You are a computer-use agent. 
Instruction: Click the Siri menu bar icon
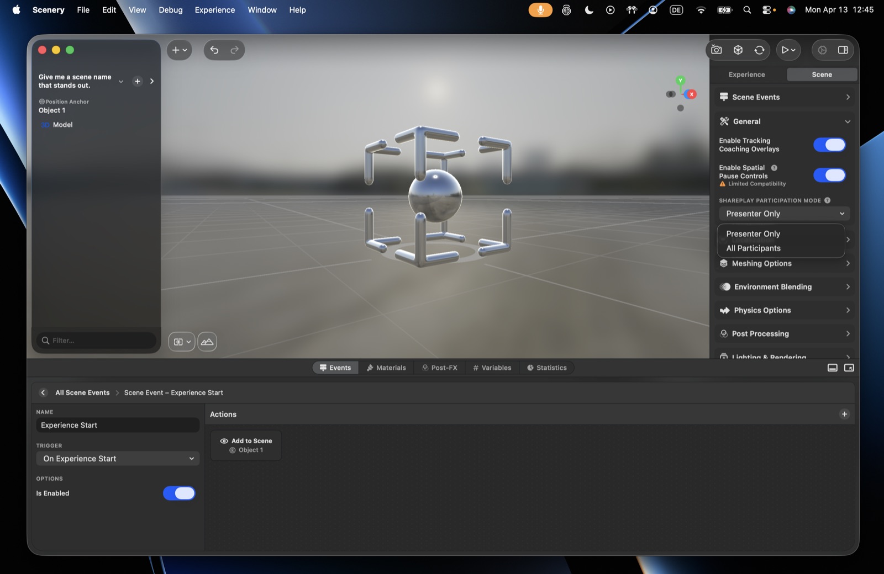click(791, 10)
